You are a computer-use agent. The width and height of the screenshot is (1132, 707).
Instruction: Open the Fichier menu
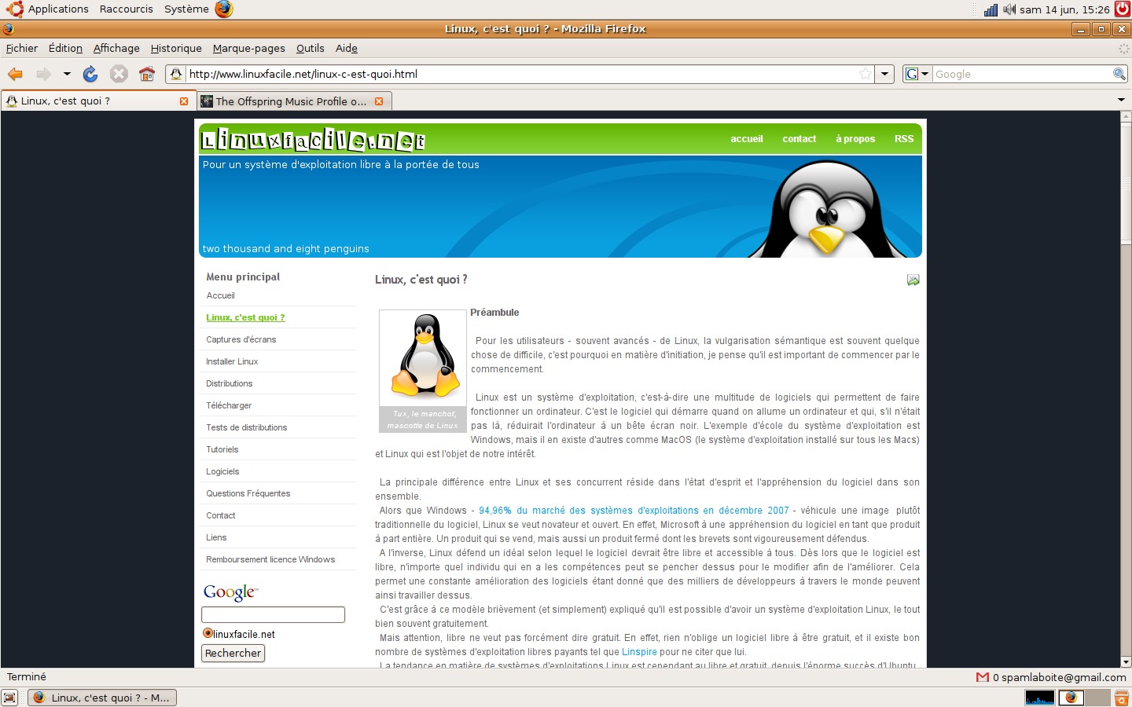pyautogui.click(x=22, y=48)
